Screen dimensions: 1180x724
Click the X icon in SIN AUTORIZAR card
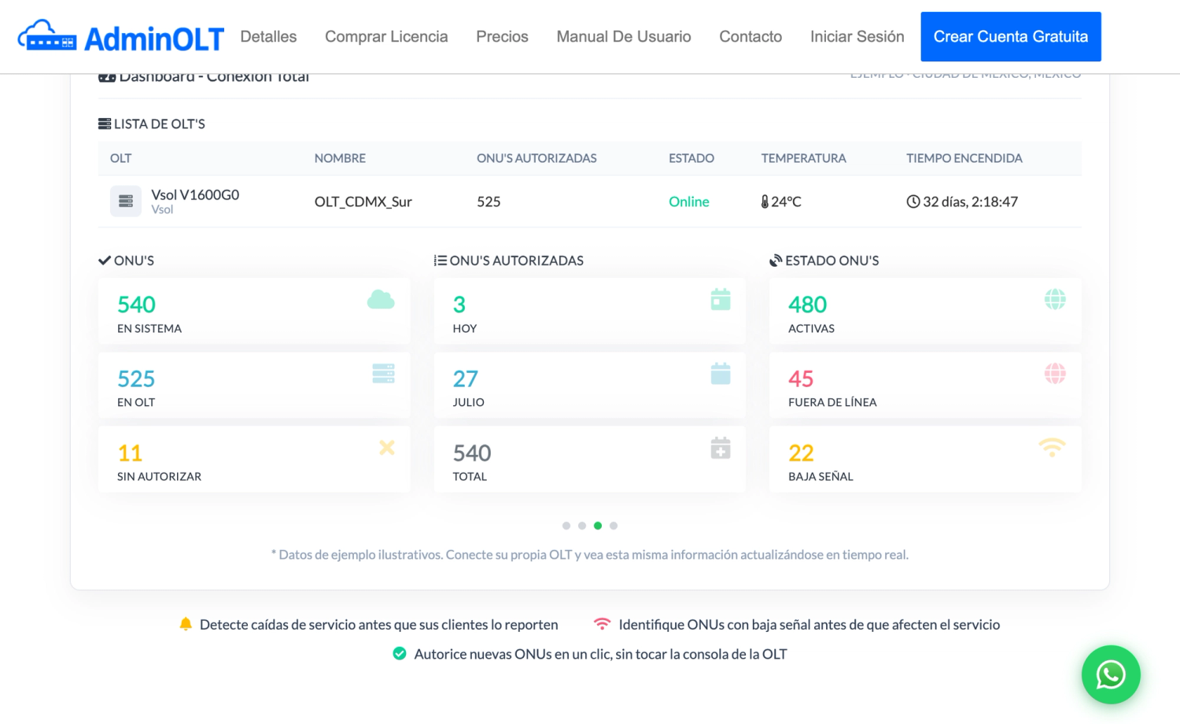(387, 448)
